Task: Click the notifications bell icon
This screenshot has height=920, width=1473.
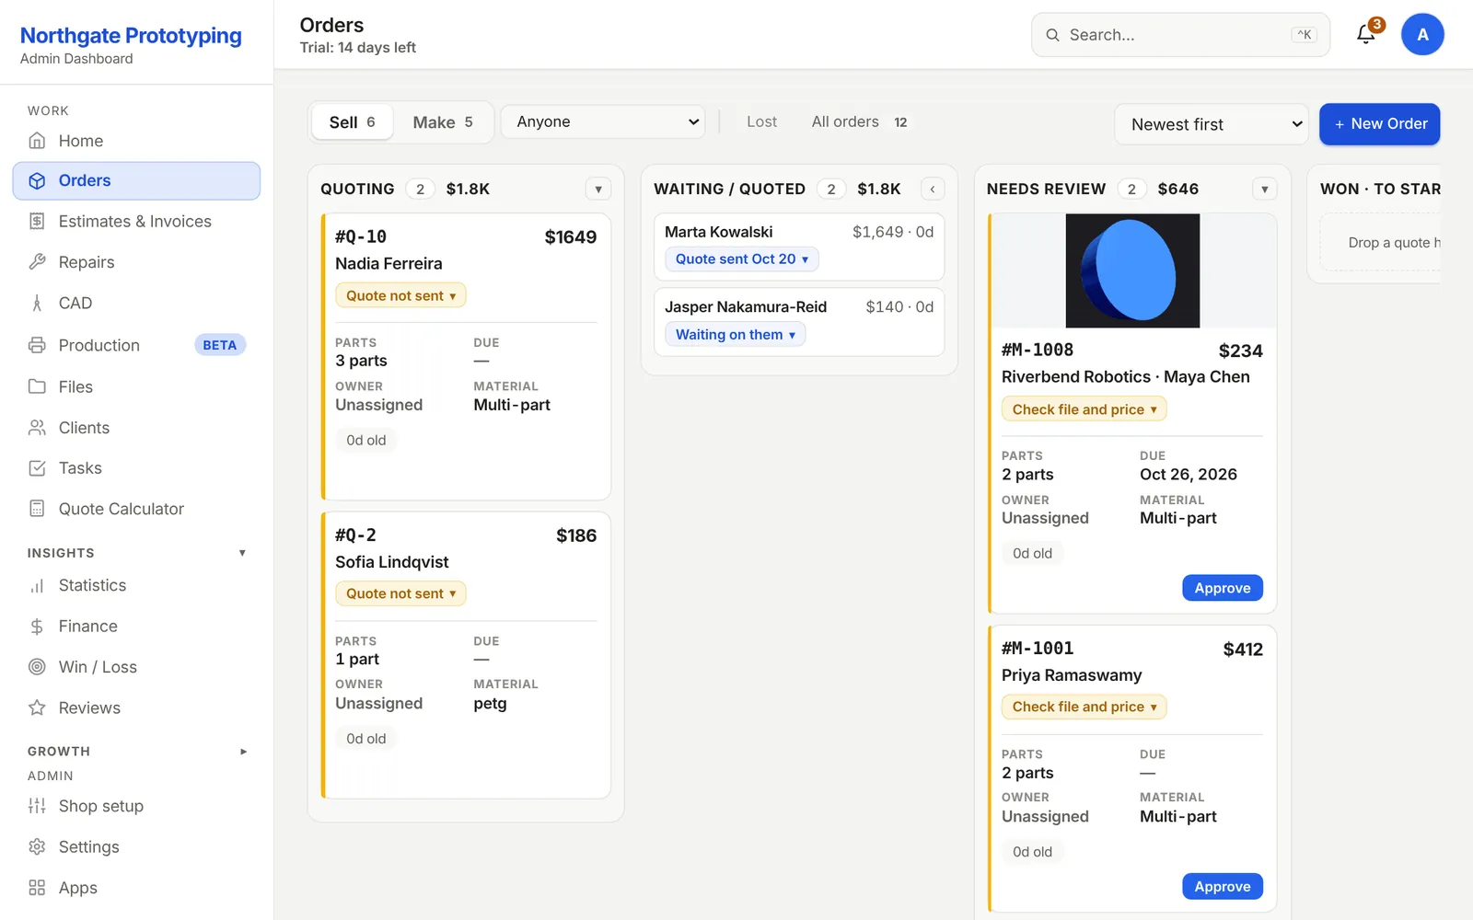Action: coord(1366,35)
